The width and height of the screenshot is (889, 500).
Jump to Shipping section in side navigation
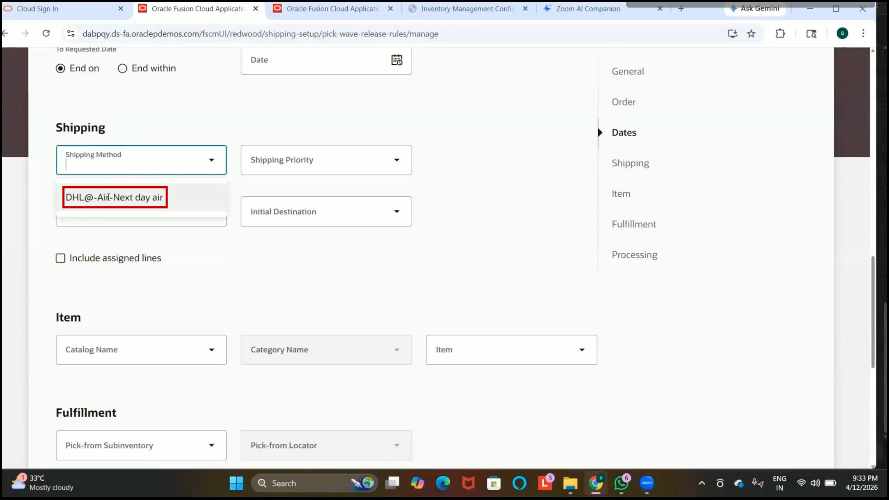[x=630, y=163]
